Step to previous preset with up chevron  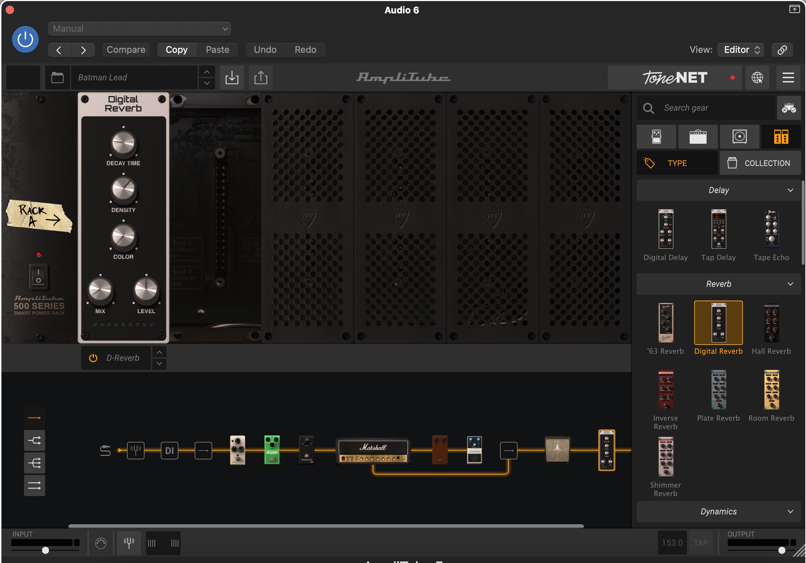pyautogui.click(x=207, y=72)
